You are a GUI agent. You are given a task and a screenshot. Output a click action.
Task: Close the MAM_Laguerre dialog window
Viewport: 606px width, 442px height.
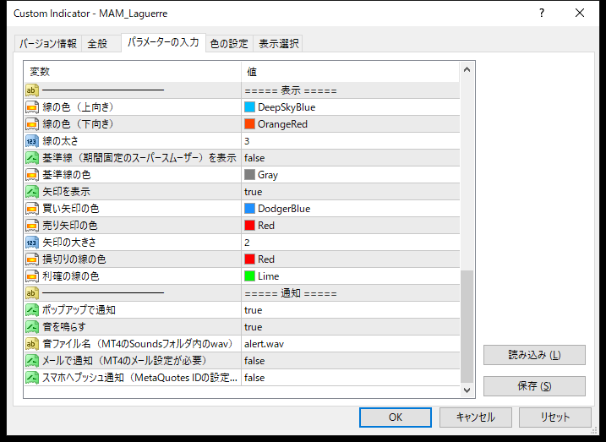pos(580,14)
